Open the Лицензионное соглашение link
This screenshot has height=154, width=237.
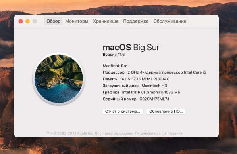click(x=159, y=133)
